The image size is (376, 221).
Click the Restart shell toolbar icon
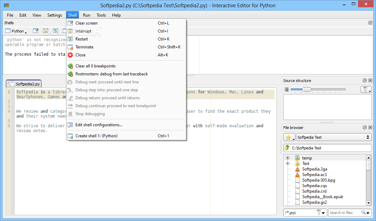click(x=55, y=31)
